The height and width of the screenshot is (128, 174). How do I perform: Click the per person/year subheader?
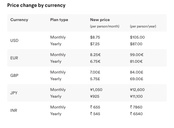pyautogui.click(x=143, y=26)
